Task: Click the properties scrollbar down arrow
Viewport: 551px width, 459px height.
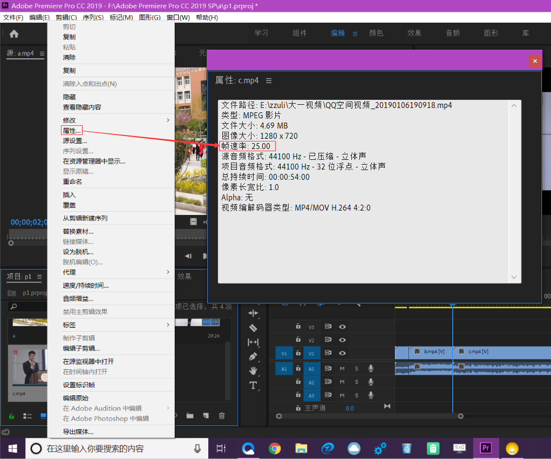Action: coord(514,277)
